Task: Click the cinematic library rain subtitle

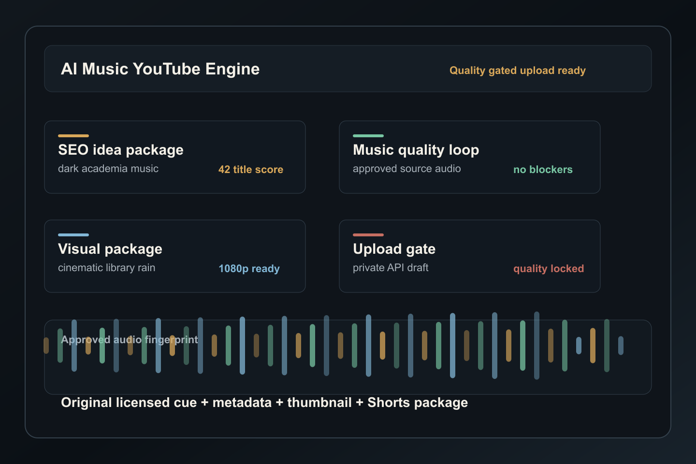Action: pyautogui.click(x=107, y=268)
